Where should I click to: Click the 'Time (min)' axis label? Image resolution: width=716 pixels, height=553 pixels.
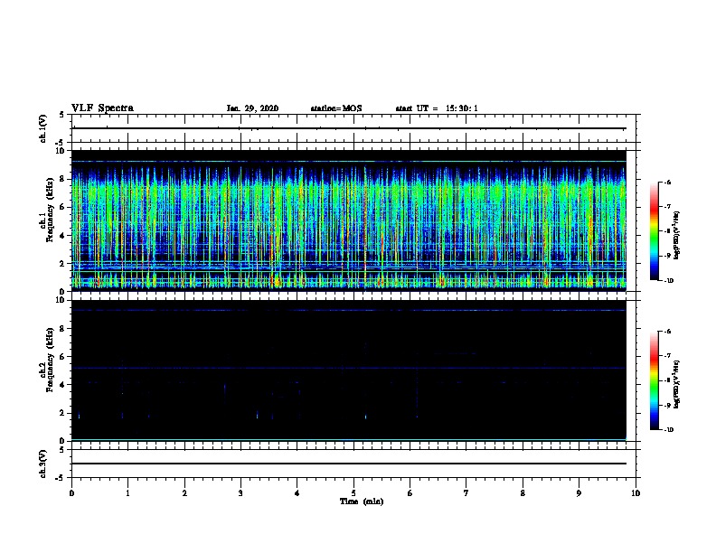click(x=362, y=501)
